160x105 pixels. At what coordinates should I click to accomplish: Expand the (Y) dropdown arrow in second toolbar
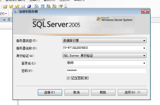(6, 13)
